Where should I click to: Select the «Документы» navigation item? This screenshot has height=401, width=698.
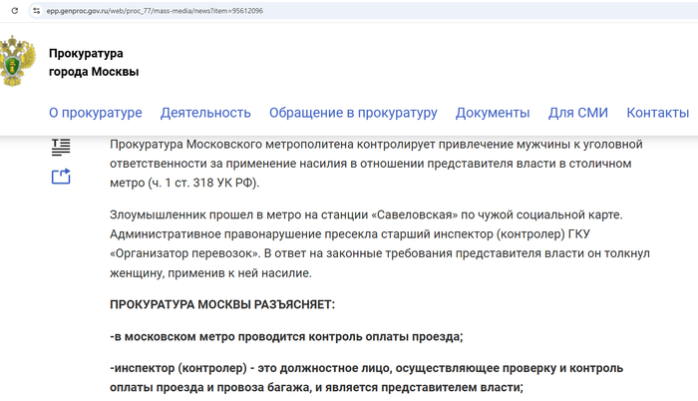tap(493, 113)
